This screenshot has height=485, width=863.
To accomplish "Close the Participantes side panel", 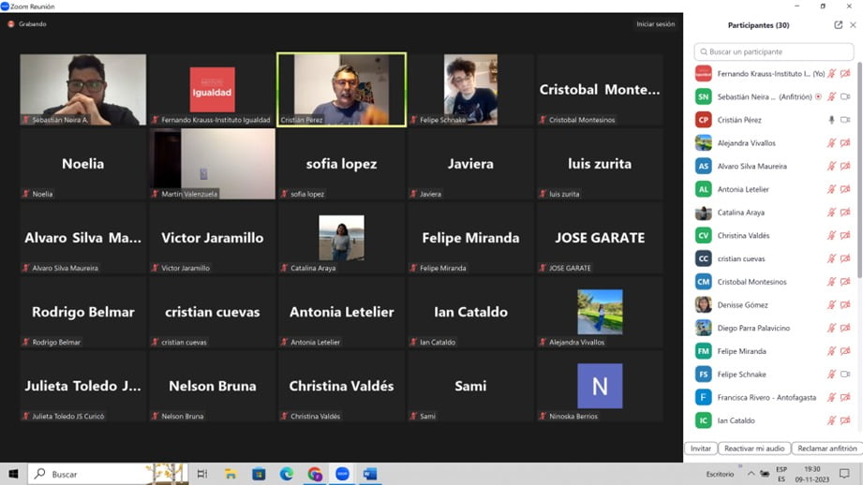I will (x=853, y=25).
